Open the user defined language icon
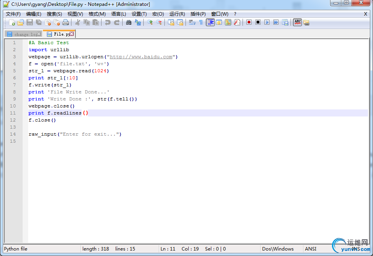Image resolution: width=373 pixels, height=256 pixels. pyautogui.click(x=219, y=23)
